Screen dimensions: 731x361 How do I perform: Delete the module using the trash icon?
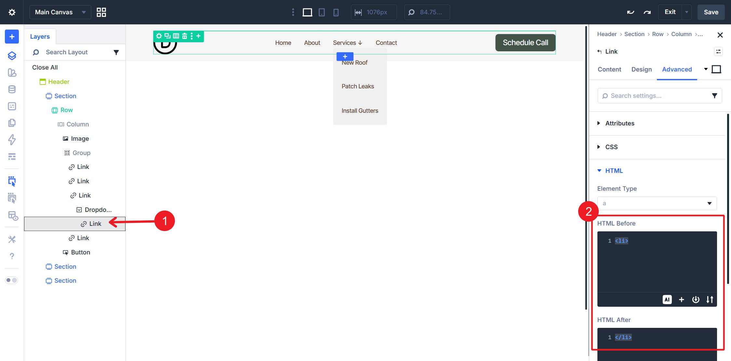tap(185, 36)
